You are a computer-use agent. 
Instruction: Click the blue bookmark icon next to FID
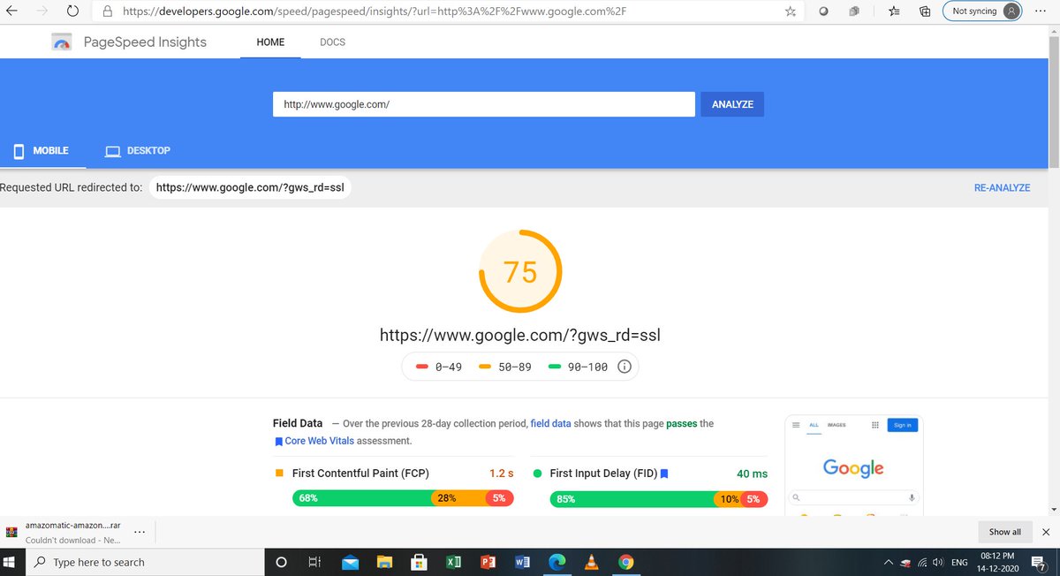(x=664, y=474)
